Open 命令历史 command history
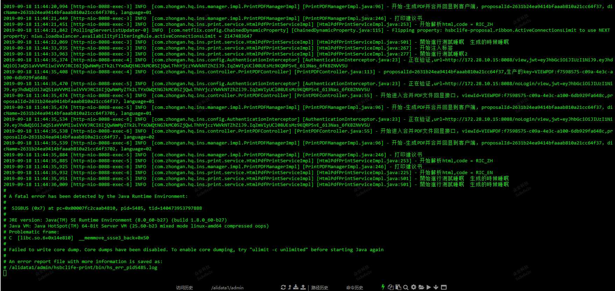The width and height of the screenshot is (615, 291). 355,288
